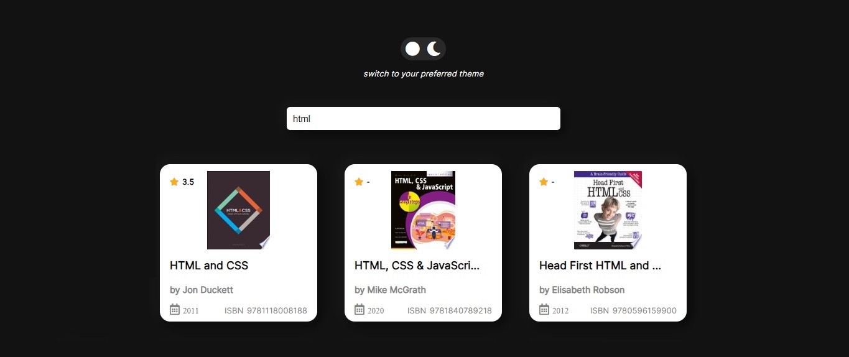Open the HTML, CSS & JavaScript book cover
The height and width of the screenshot is (357, 849).
pyautogui.click(x=423, y=210)
